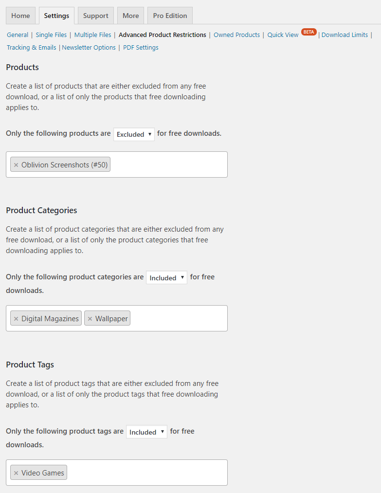This screenshot has width=381, height=493.
Task: Open the Owned Products section
Action: [x=236, y=35]
